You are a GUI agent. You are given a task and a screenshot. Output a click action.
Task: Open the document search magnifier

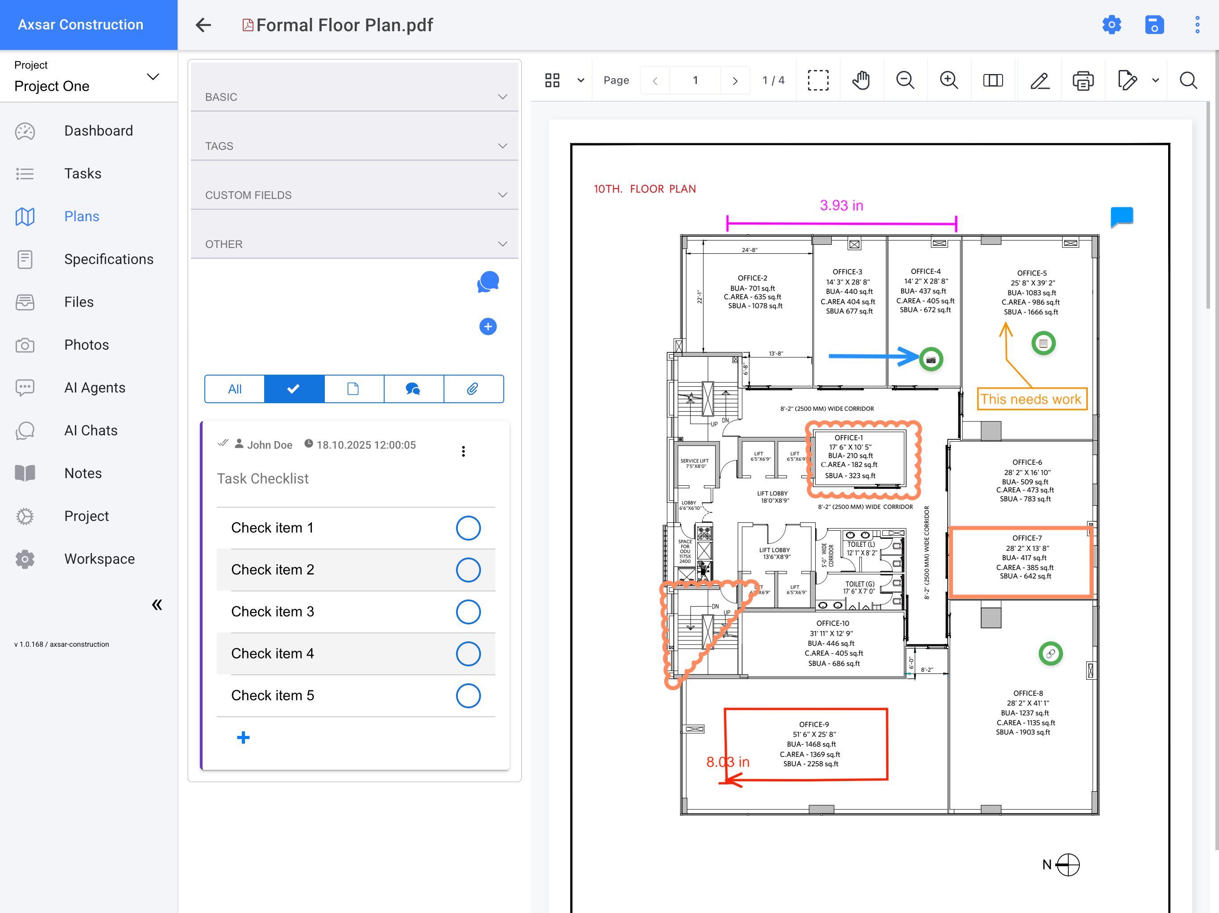(x=1188, y=80)
